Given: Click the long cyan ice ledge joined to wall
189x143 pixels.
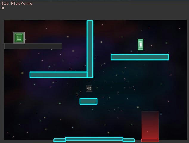Looking at the screenshot, I should 58,75.
